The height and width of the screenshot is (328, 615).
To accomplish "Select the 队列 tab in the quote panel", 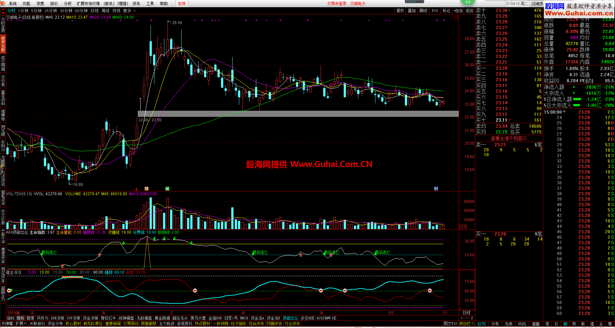I will 481,324.
